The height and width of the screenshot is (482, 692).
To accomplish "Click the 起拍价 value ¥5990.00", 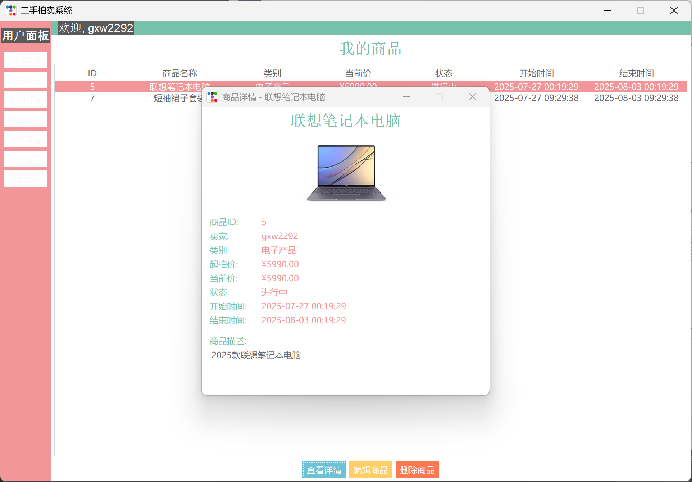I will tap(280, 264).
